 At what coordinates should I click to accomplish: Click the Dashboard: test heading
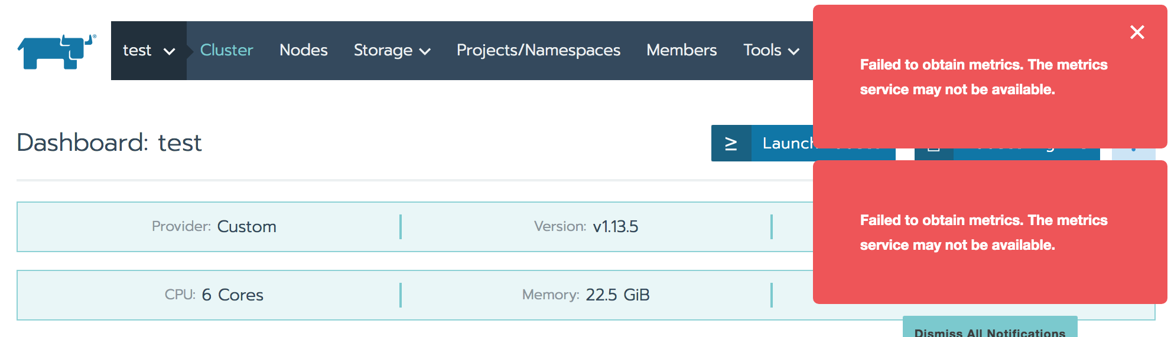[109, 143]
